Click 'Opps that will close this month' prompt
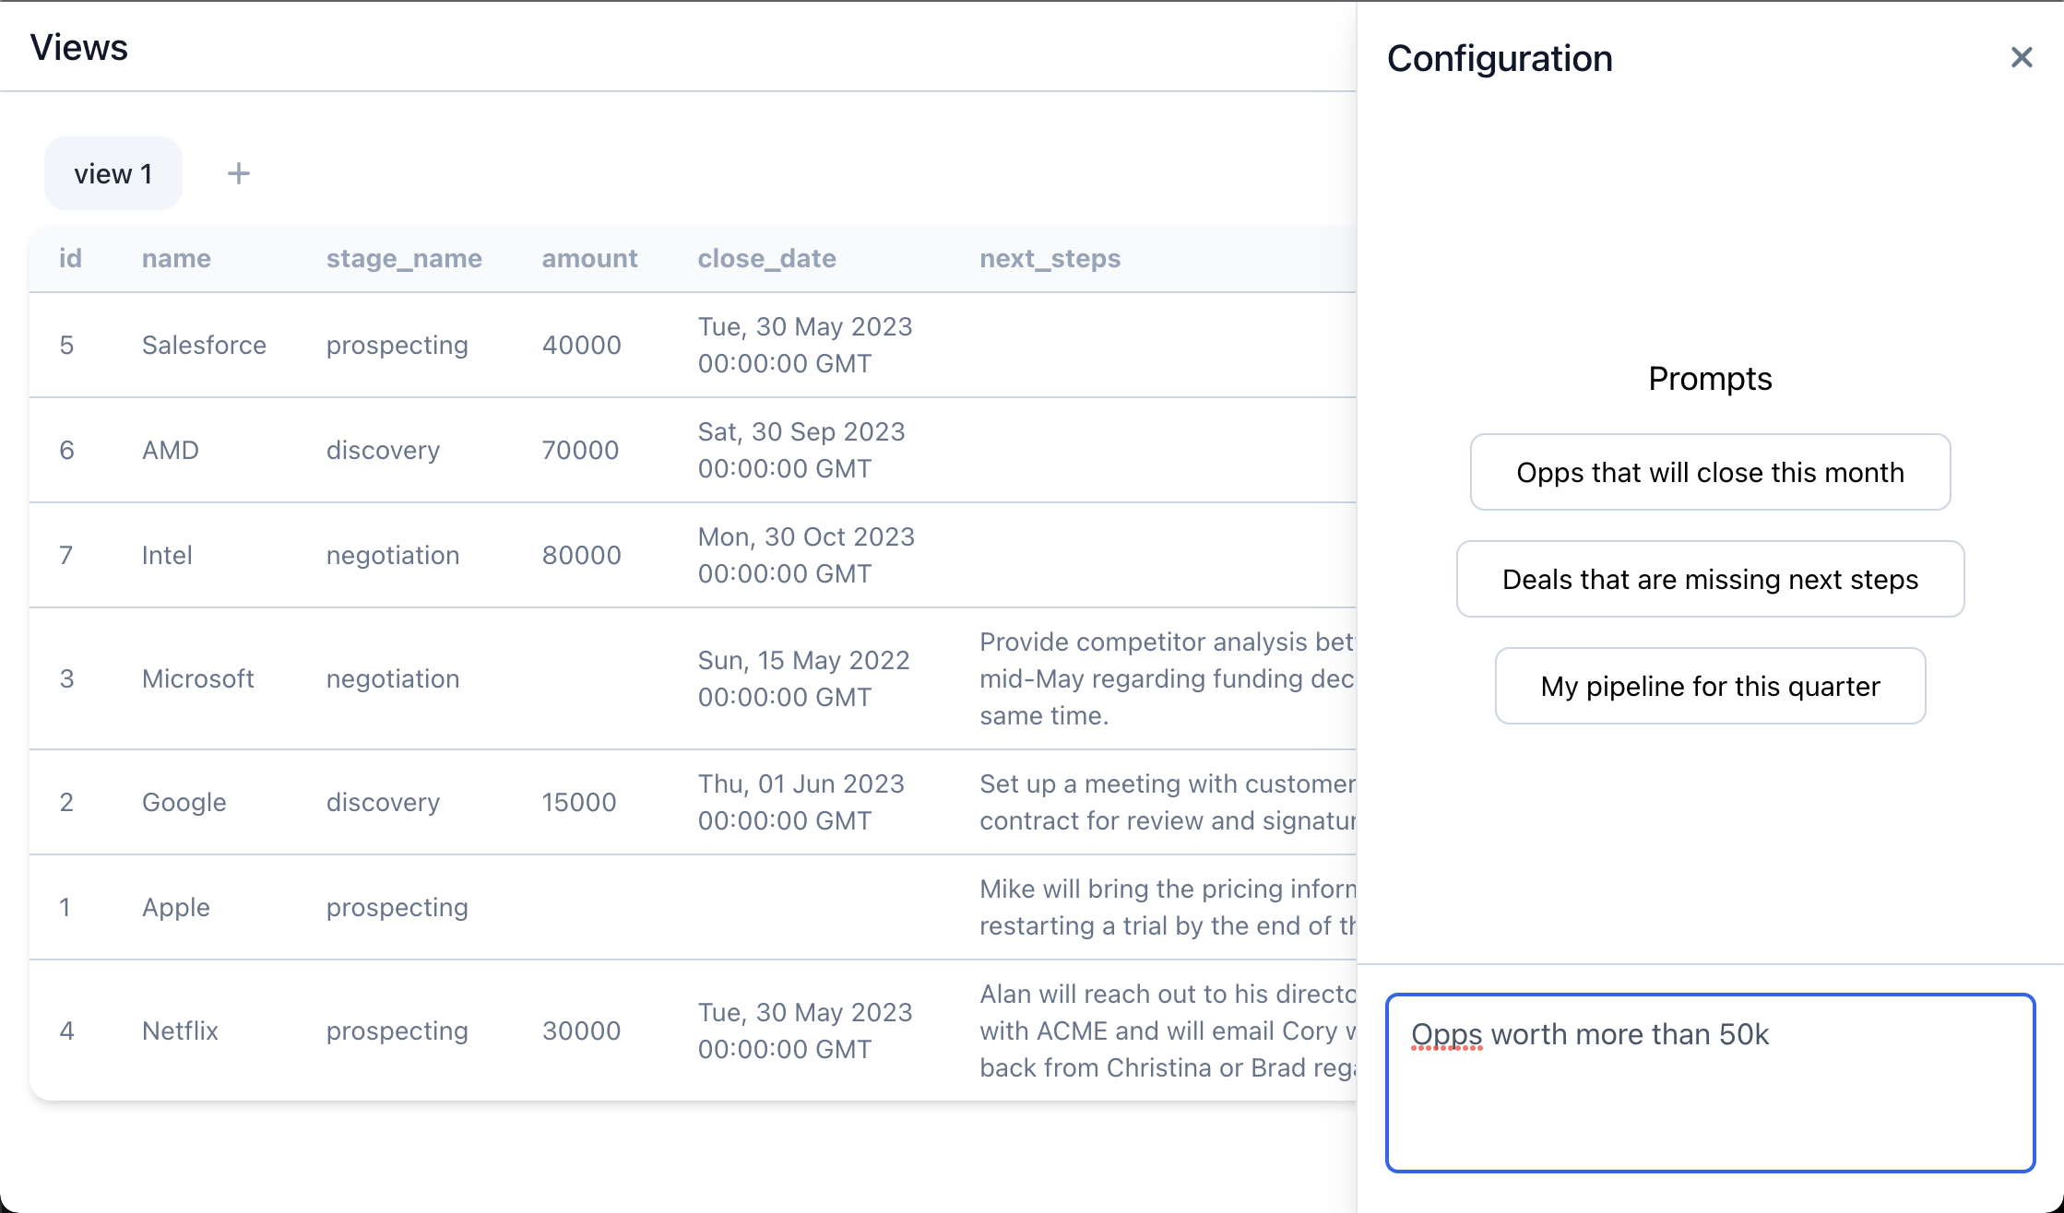Image resolution: width=2064 pixels, height=1213 pixels. click(1710, 472)
